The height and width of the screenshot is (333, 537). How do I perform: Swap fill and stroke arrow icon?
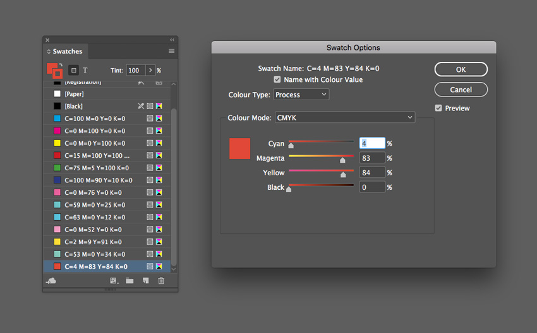(x=60, y=65)
